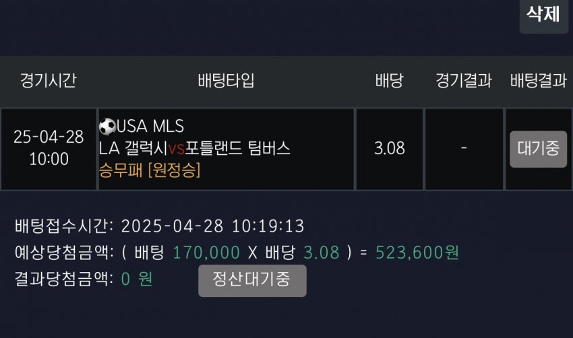This screenshot has width=573, height=338.
Task: Click the 523,600원 expected payout amount
Action: coord(417,252)
